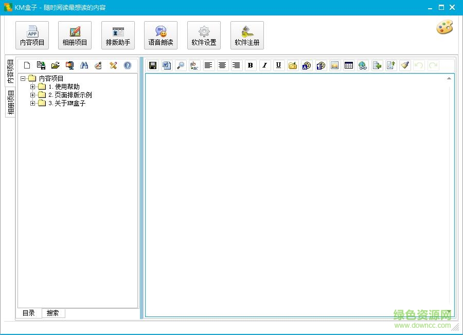Import a Word document

point(166,65)
